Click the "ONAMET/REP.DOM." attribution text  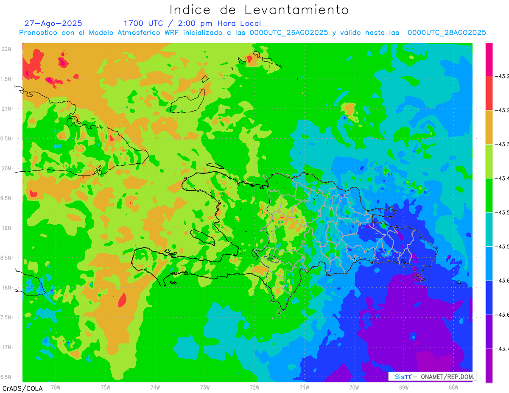pos(447,376)
